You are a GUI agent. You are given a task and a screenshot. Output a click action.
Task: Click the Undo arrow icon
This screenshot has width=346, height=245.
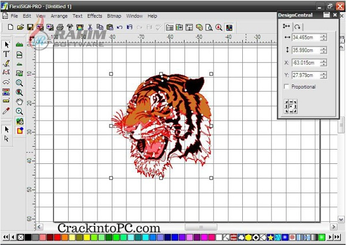pos(119,27)
